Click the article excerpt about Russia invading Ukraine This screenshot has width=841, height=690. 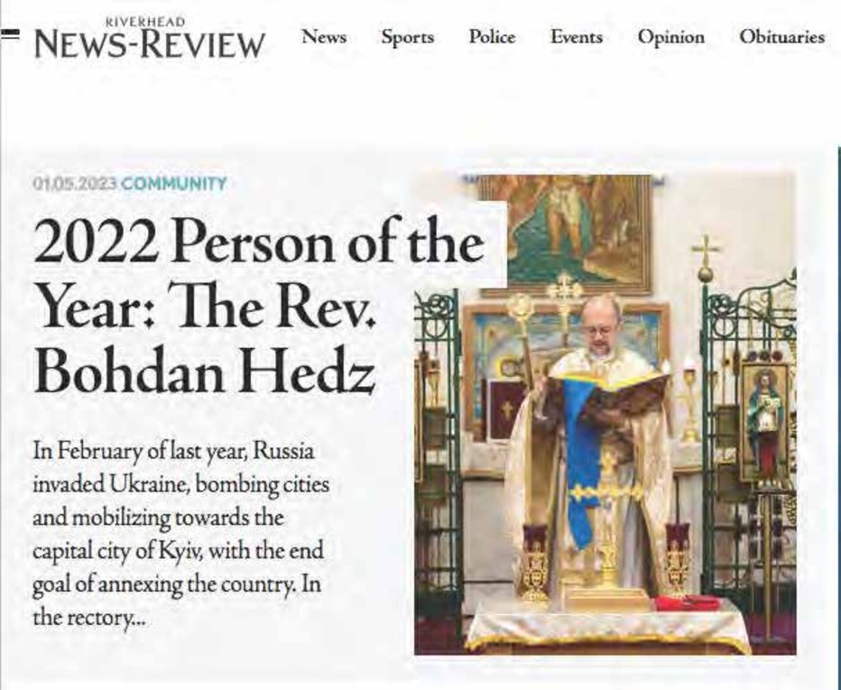point(180,534)
